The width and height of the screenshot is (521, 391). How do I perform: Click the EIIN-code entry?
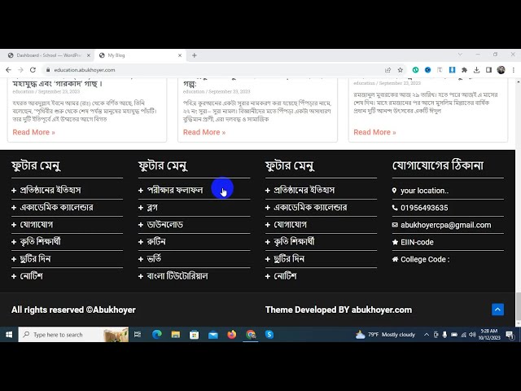tap(417, 242)
